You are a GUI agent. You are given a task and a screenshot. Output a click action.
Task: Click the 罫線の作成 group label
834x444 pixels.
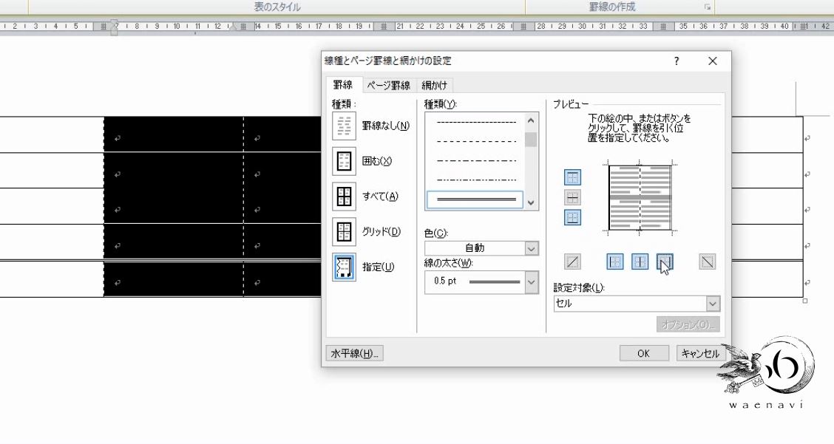pyautogui.click(x=612, y=7)
